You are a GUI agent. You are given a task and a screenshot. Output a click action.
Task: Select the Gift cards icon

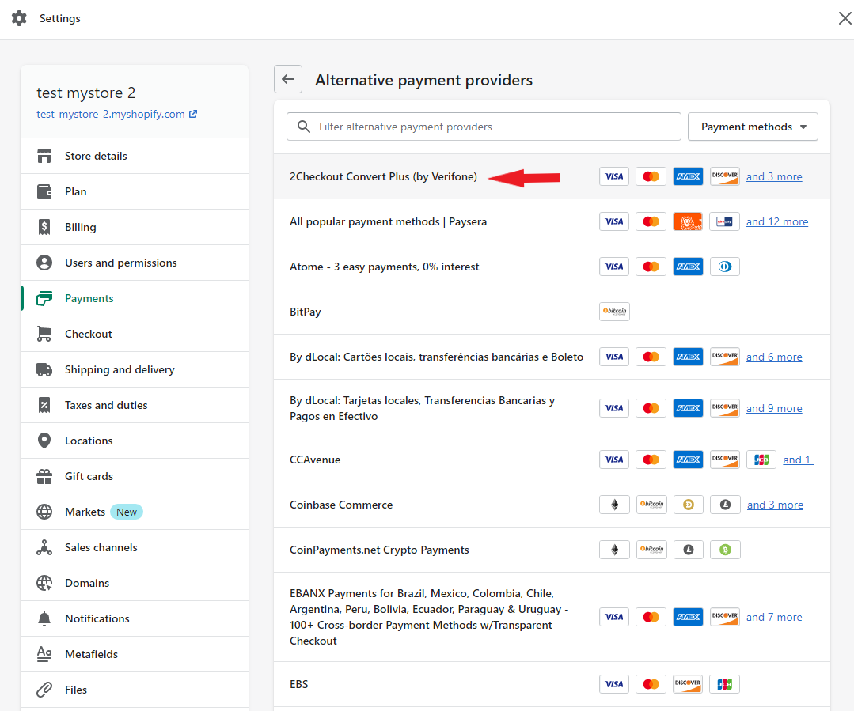click(x=45, y=476)
